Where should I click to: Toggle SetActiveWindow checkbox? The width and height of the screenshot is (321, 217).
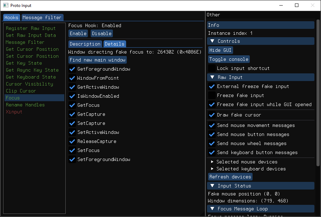click(x=72, y=132)
